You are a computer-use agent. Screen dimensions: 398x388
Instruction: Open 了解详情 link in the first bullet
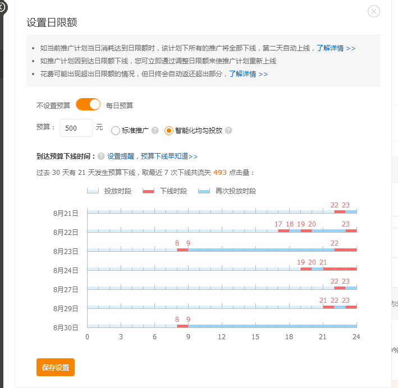[336, 48]
